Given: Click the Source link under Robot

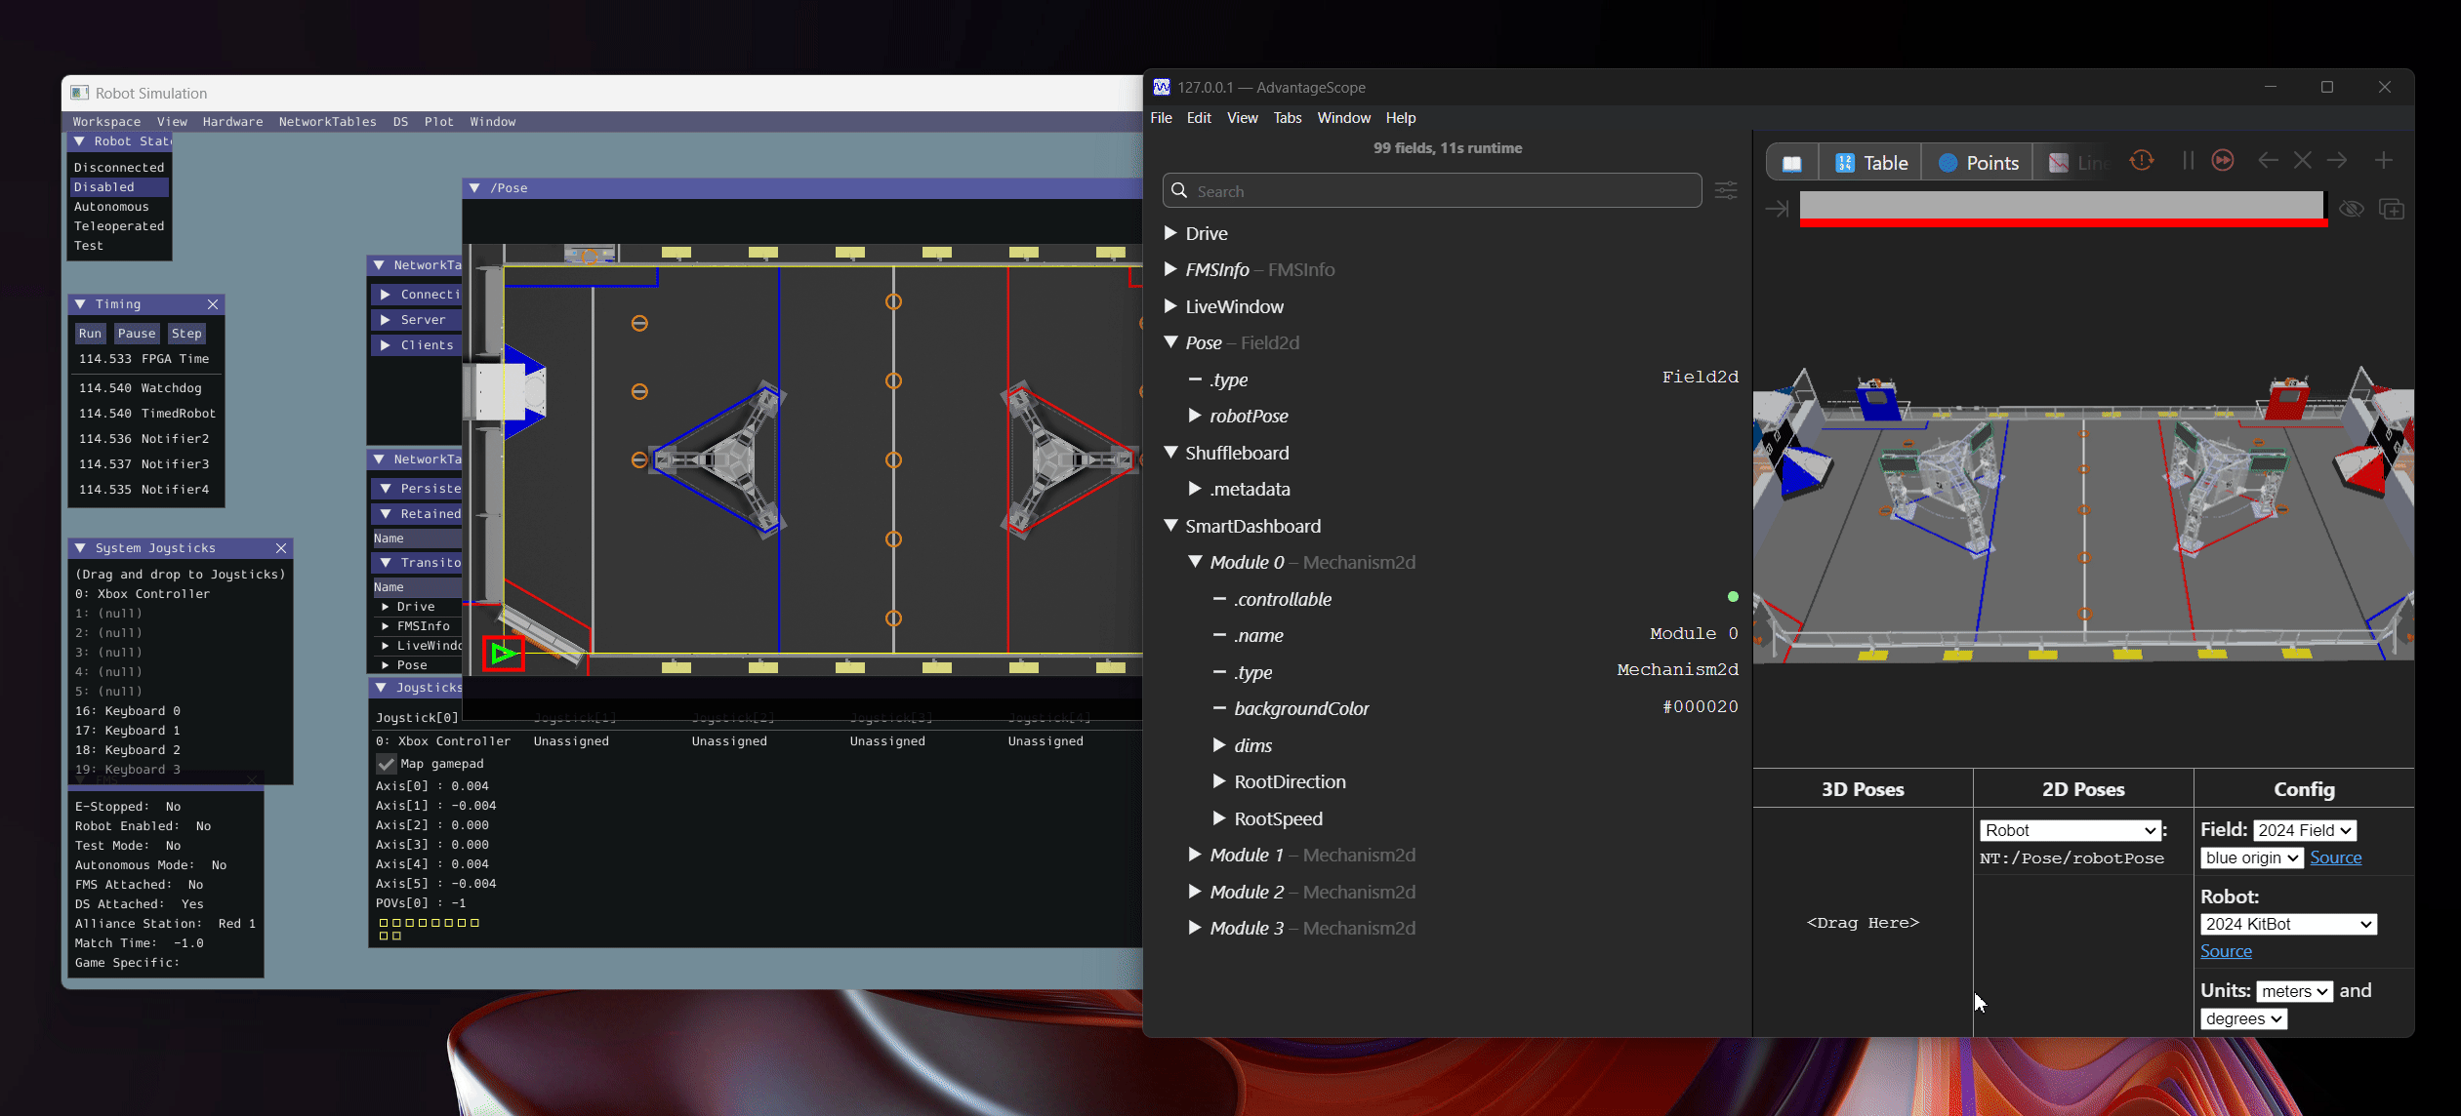Looking at the screenshot, I should pyautogui.click(x=2226, y=951).
